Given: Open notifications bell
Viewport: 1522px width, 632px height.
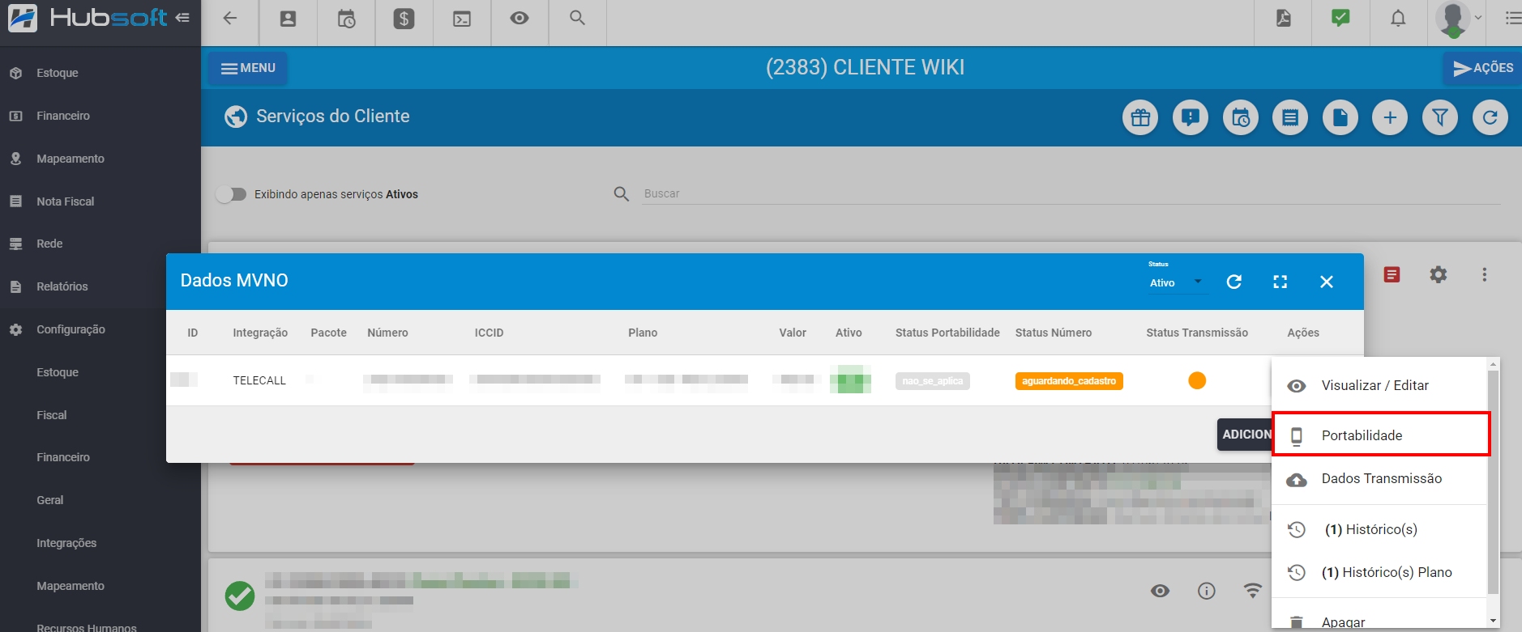Looking at the screenshot, I should pos(1398,18).
